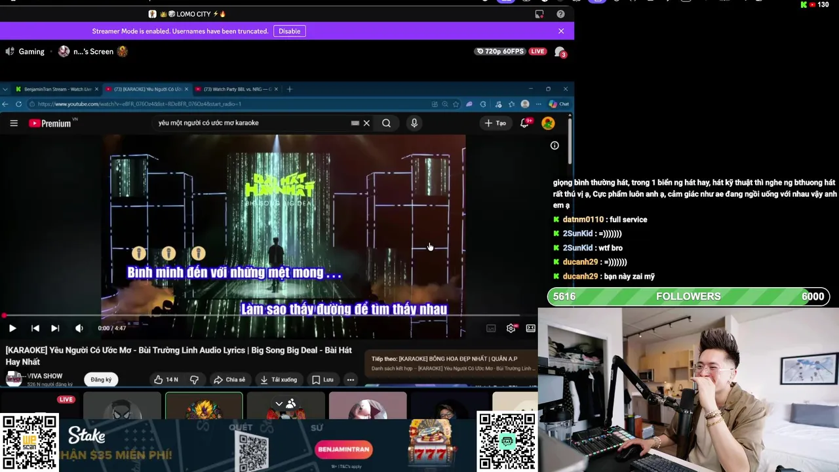
Task: Open the browser profile avatar
Action: click(524, 104)
